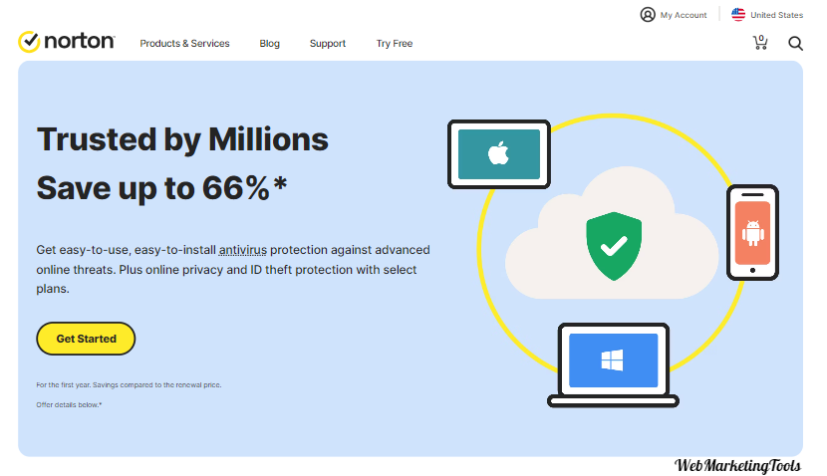827x476 pixels.
Task: Click the "Offer details below.*" text
Action: coord(69,405)
